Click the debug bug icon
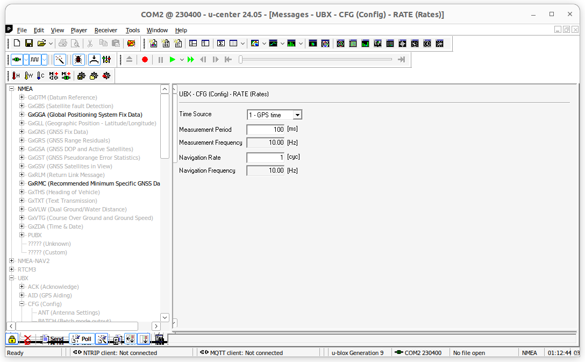The image size is (585, 362). [79, 59]
